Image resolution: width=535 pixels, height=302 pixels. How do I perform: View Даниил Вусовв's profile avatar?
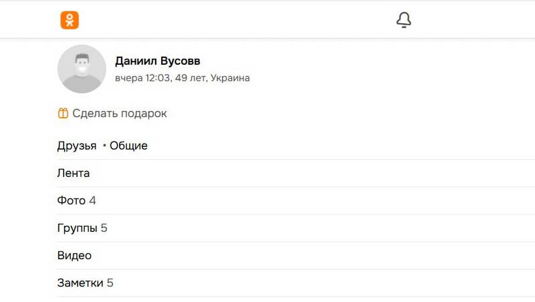[x=82, y=69]
